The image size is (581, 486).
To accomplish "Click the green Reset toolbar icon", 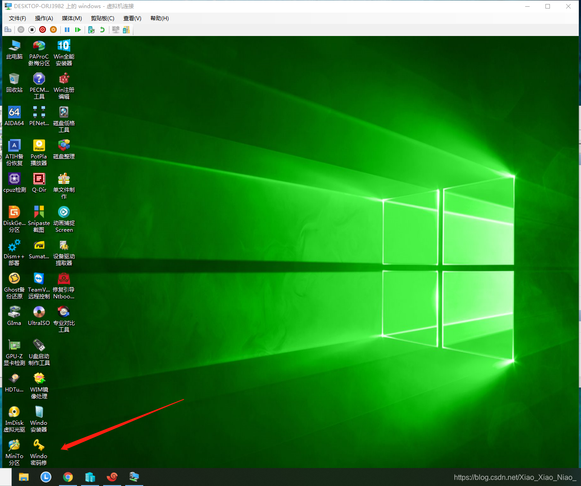I will [78, 30].
